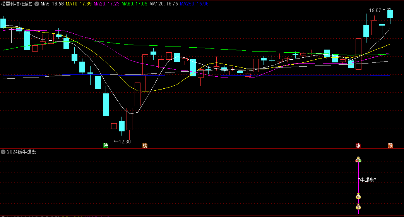
Task: Click the upper money bag icon
Action: pos(358,196)
